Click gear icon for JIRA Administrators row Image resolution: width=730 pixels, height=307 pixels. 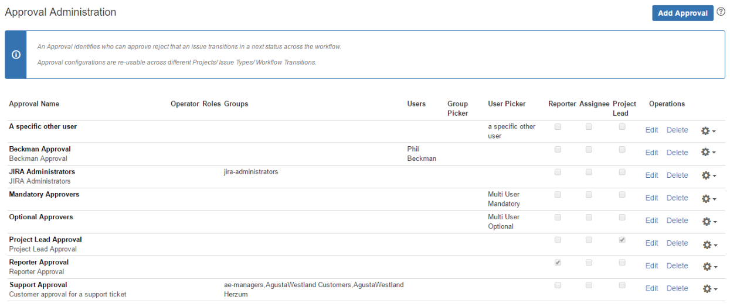click(706, 175)
